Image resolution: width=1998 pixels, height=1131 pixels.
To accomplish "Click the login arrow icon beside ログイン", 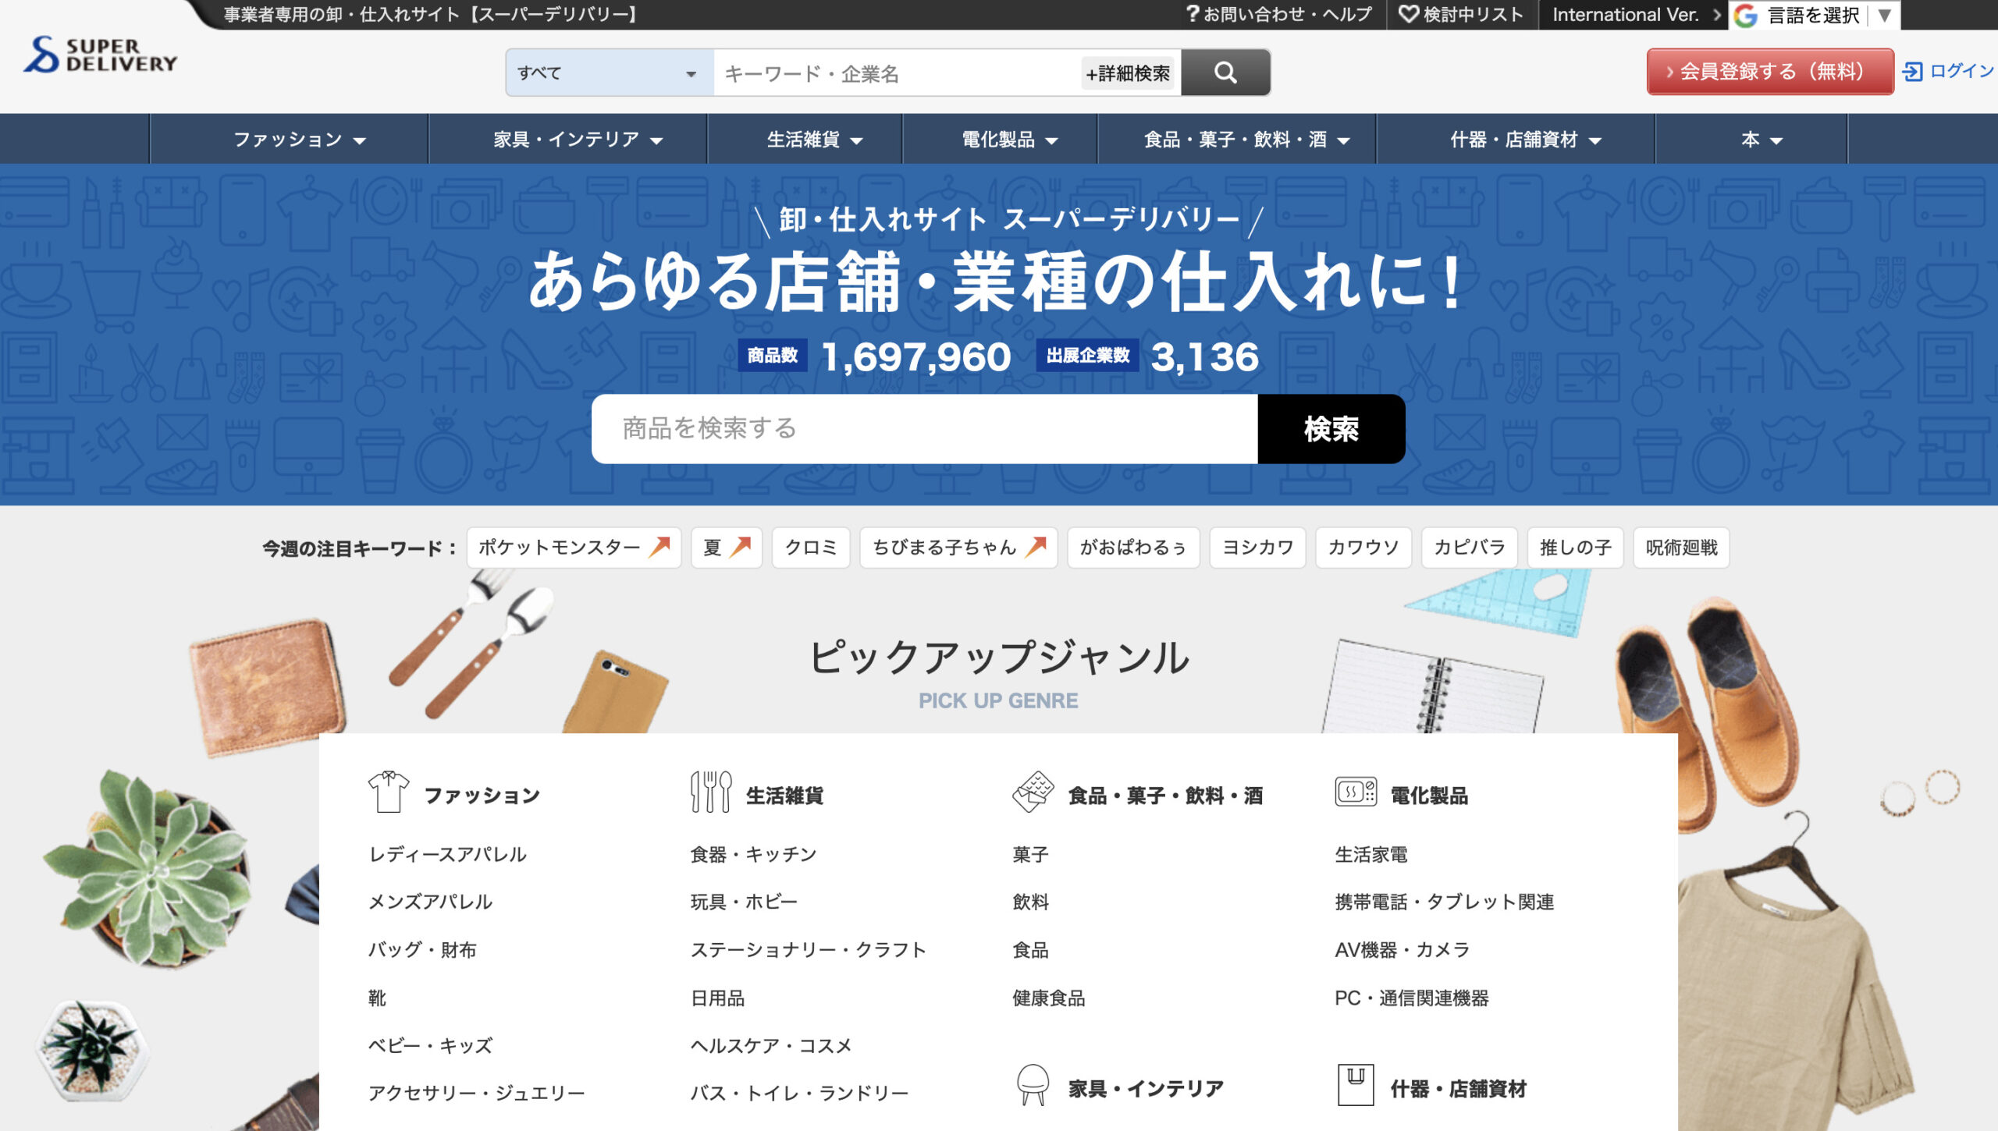I will 1912,72.
